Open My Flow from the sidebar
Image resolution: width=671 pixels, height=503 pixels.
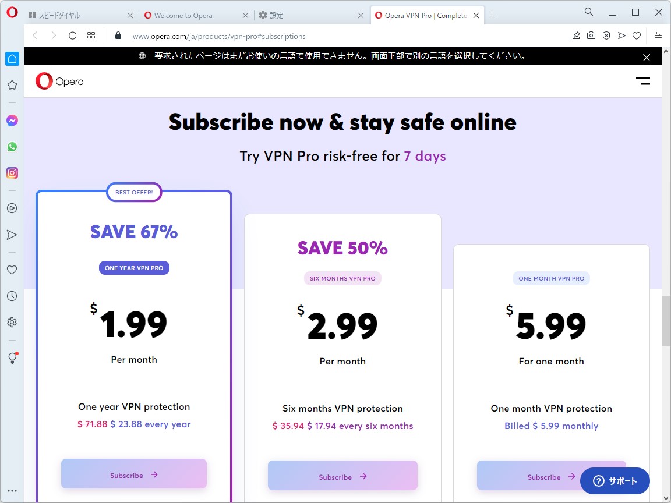click(x=12, y=235)
